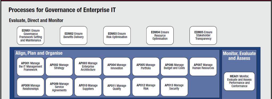This screenshot has height=99, width=272.
Task: Open MEA01 Monitor, Evaluate and Assess box
Action: click(239, 81)
